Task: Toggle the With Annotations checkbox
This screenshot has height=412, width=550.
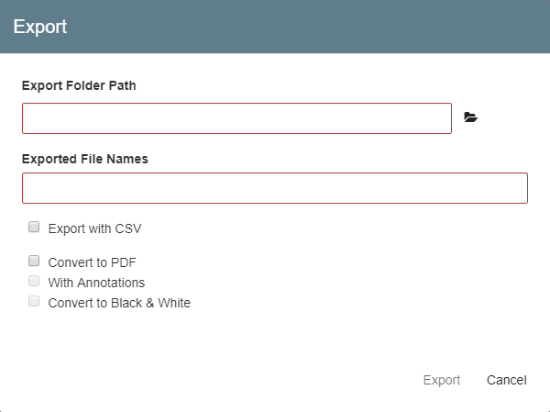Action: tap(34, 281)
